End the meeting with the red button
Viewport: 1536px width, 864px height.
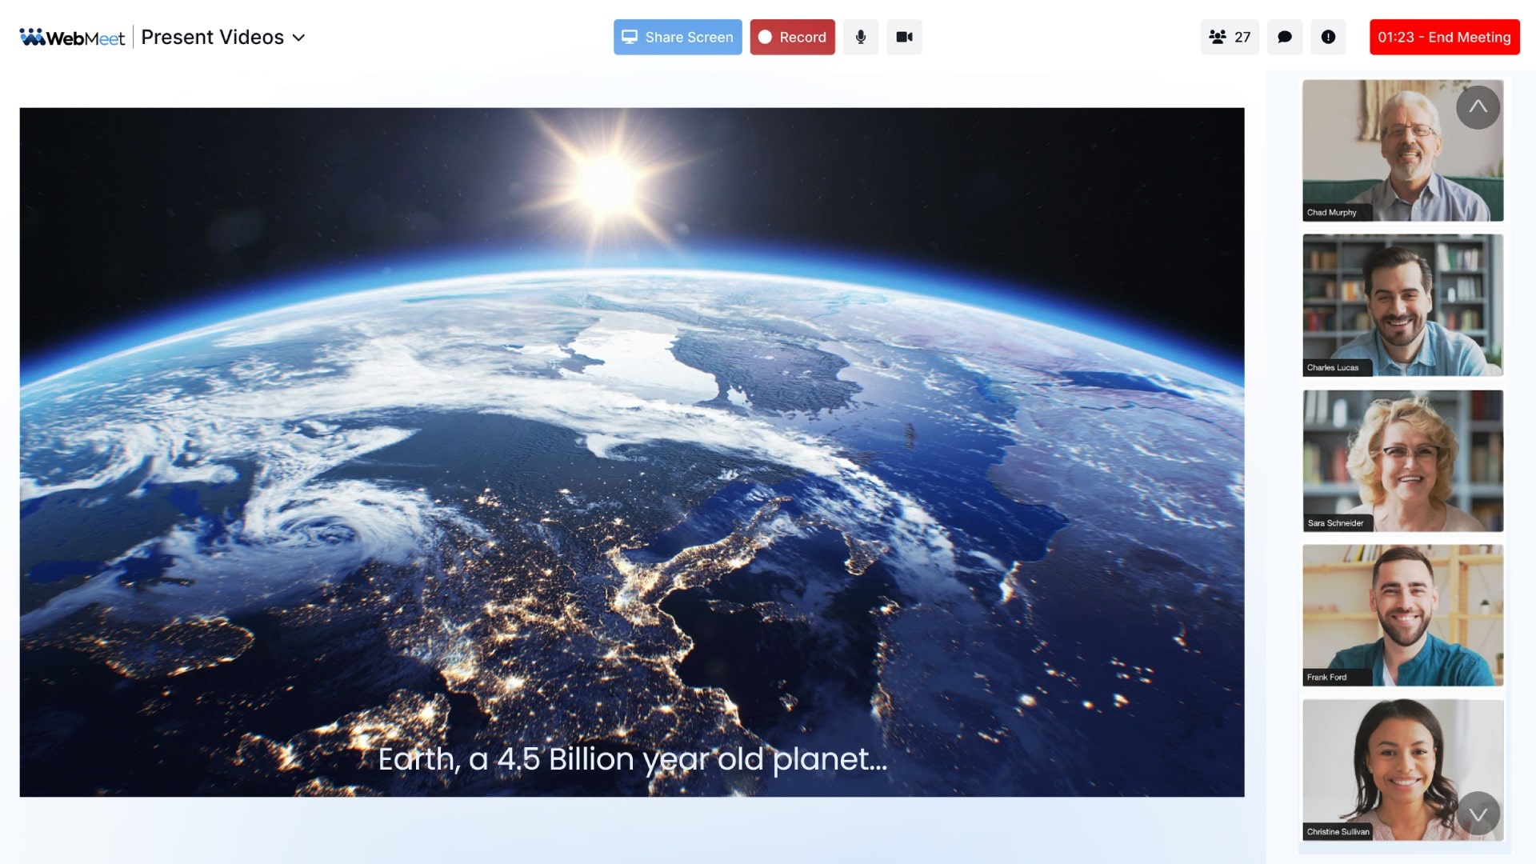tap(1444, 37)
